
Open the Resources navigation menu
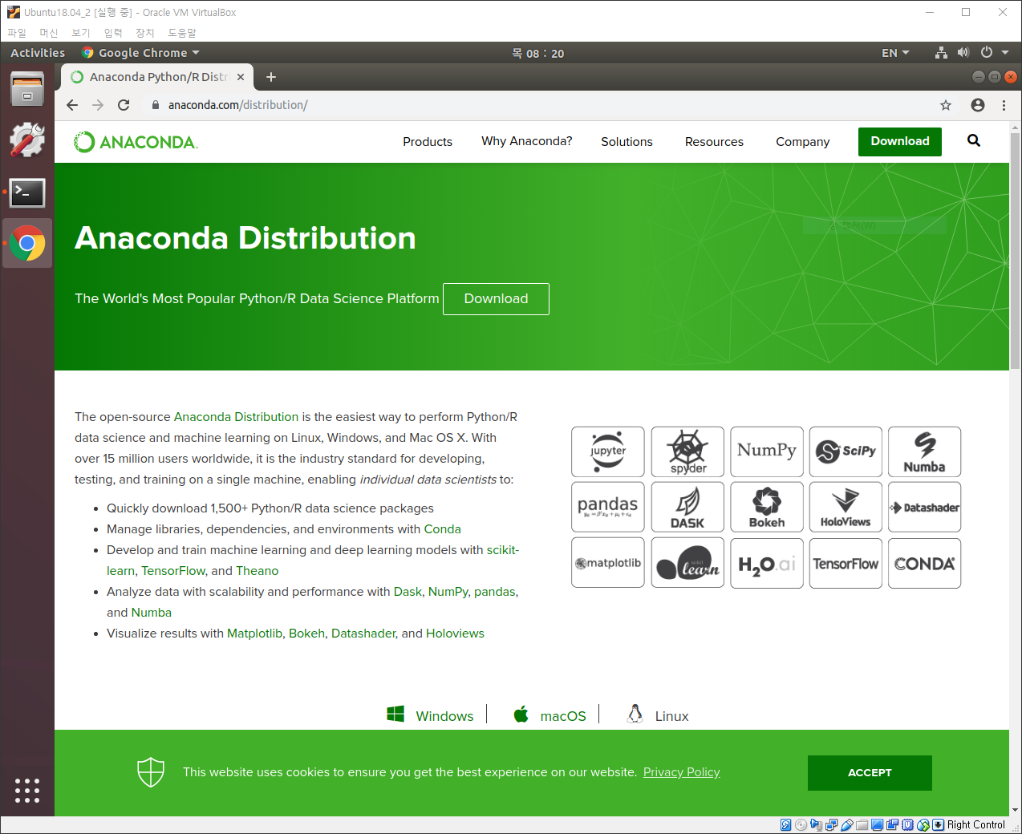click(714, 142)
